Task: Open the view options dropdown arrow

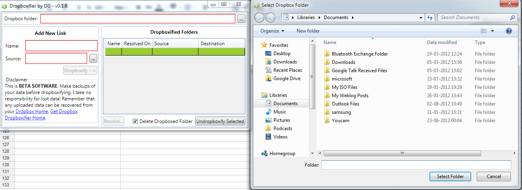Action: tap(492, 31)
